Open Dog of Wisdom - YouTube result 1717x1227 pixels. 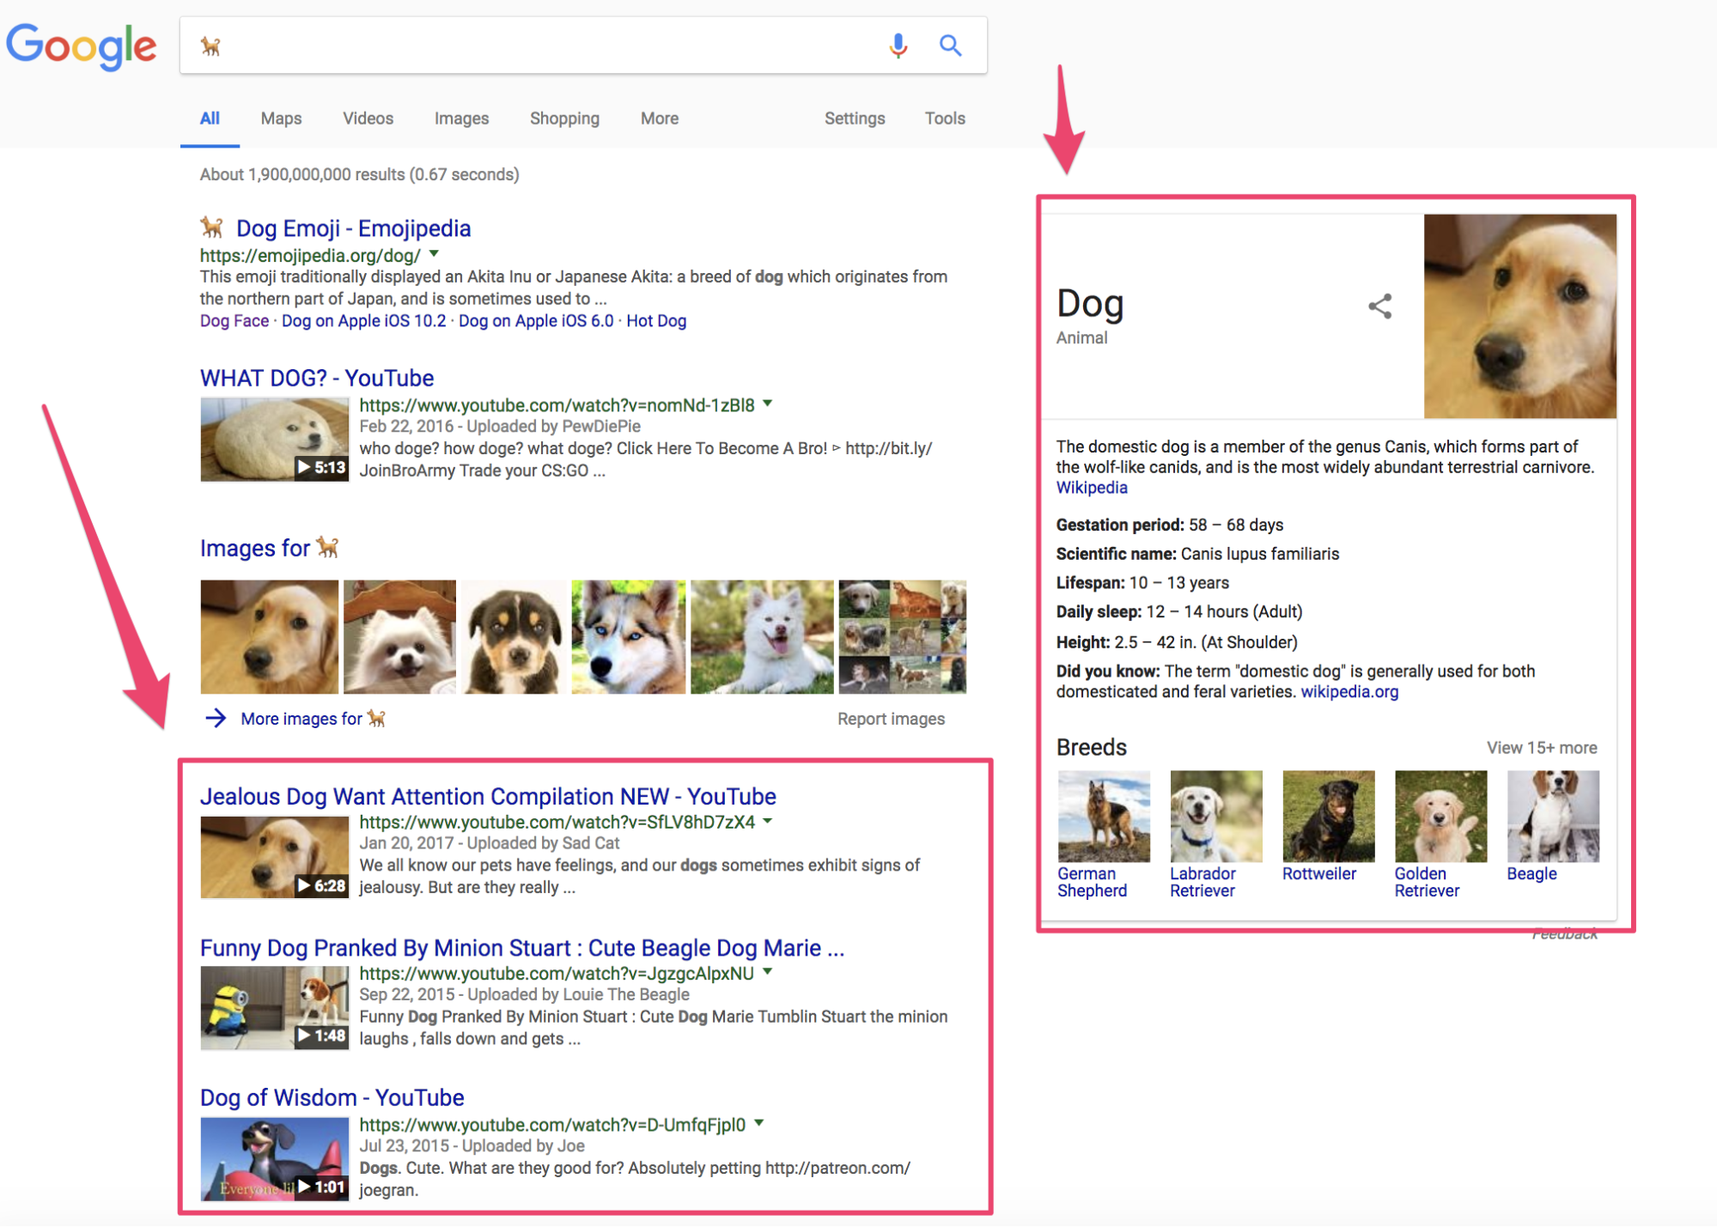point(332,1098)
